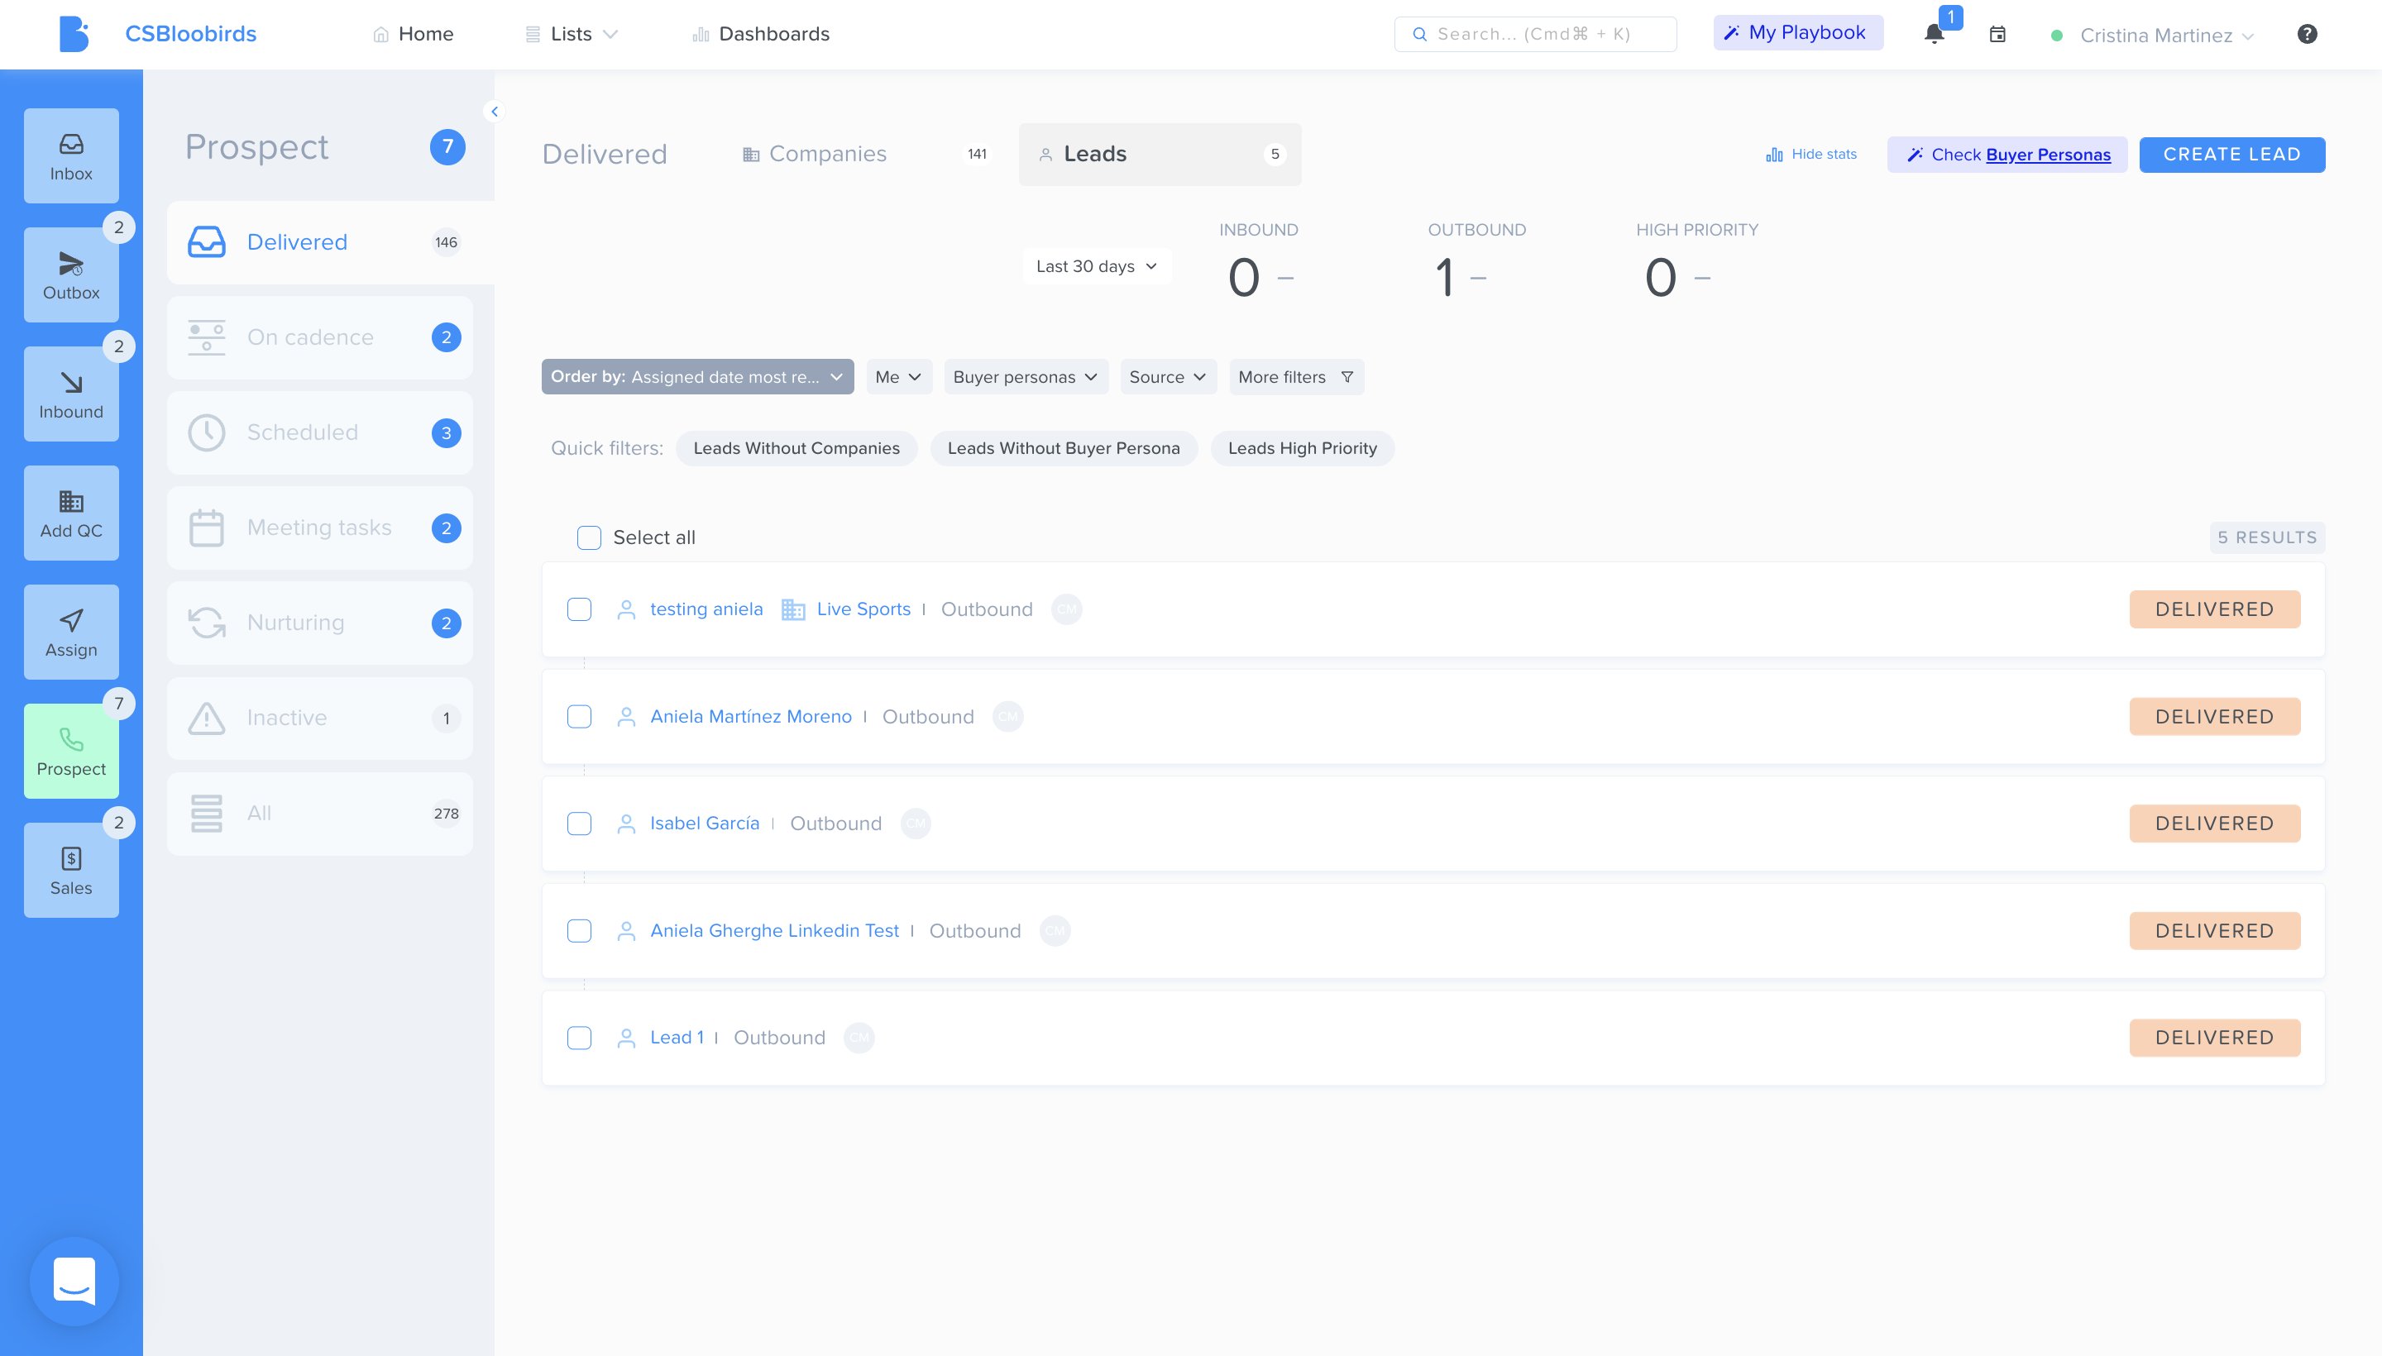Open the help question mark icon
The width and height of the screenshot is (2382, 1356).
pyautogui.click(x=2307, y=35)
